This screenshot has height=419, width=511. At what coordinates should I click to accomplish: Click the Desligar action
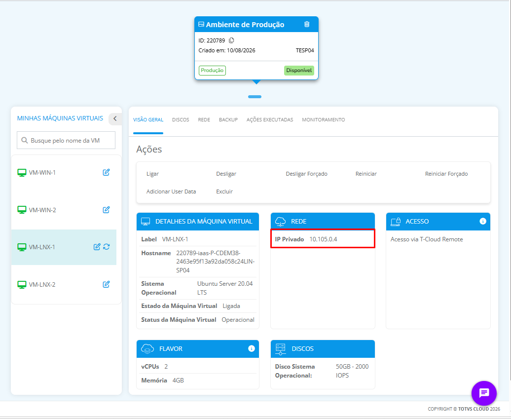pos(226,174)
